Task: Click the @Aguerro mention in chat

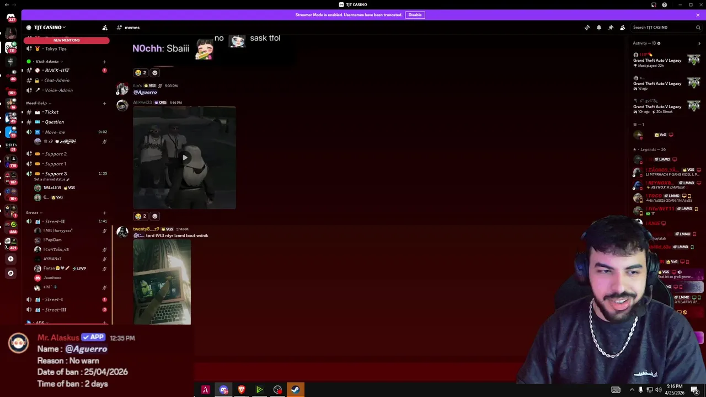Action: 145,92
